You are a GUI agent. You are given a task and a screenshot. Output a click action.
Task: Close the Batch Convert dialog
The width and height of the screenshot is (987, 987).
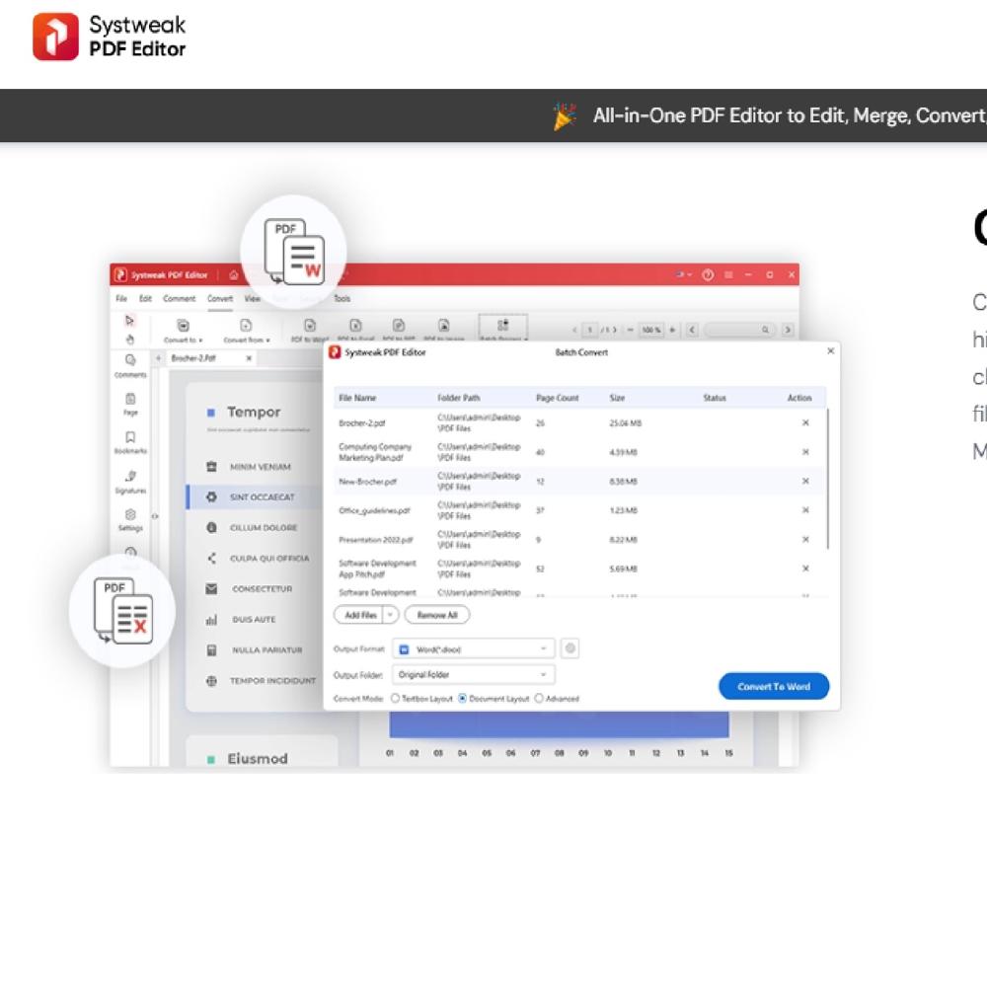(830, 351)
